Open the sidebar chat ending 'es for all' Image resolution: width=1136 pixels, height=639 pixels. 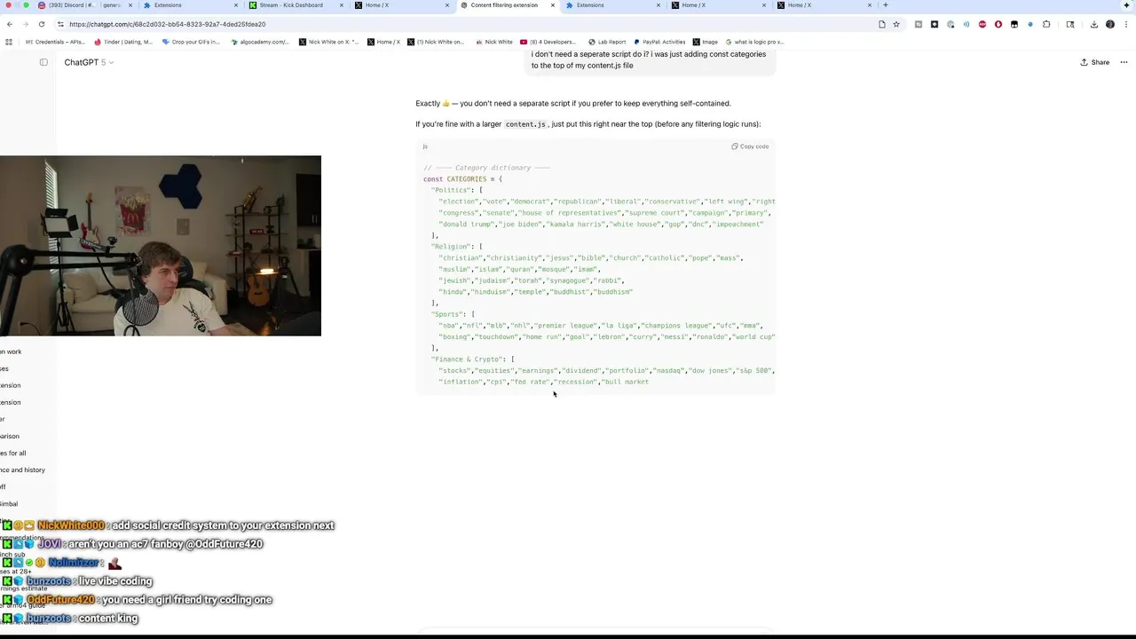(13, 454)
